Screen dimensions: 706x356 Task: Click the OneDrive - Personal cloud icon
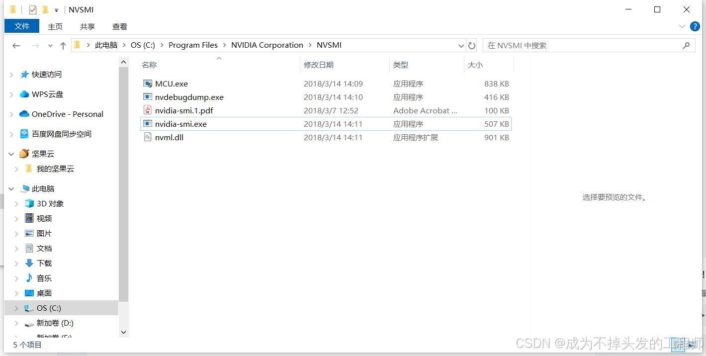(x=24, y=114)
